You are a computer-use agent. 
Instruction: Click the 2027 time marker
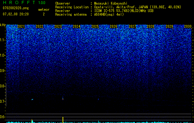coord(132,26)
